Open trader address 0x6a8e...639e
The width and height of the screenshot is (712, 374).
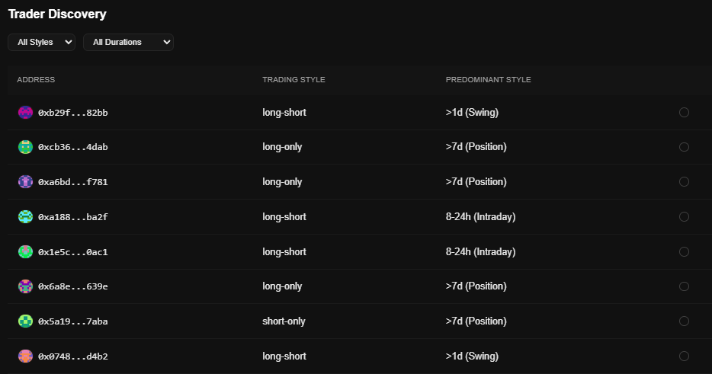click(x=73, y=286)
